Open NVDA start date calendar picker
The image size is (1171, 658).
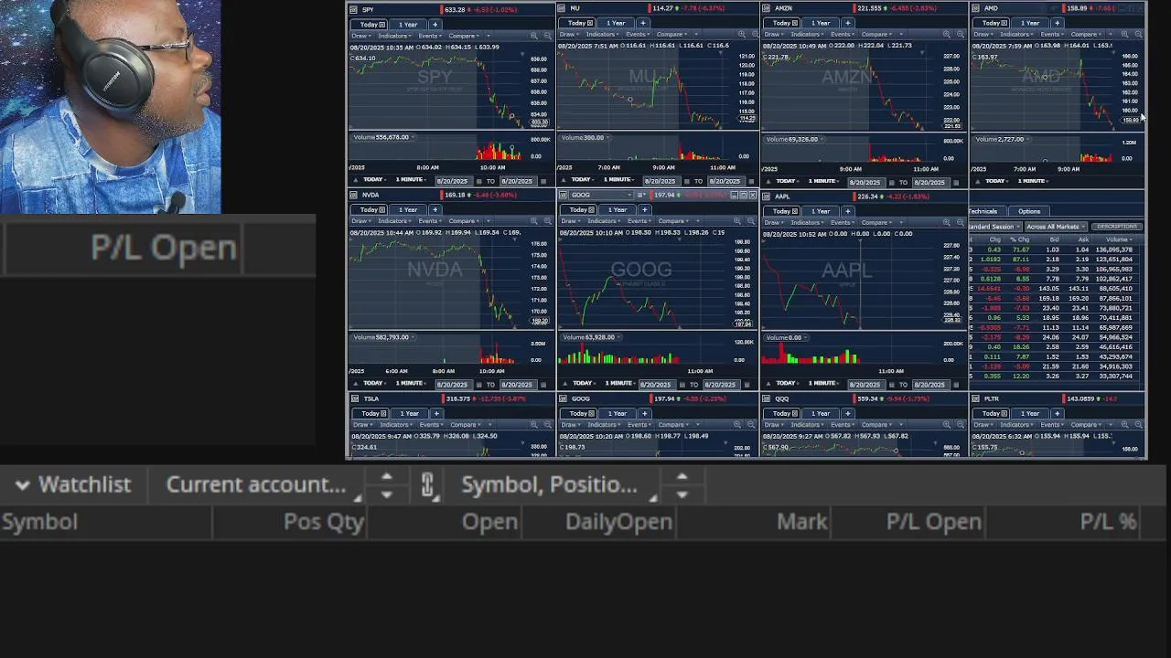(x=478, y=384)
